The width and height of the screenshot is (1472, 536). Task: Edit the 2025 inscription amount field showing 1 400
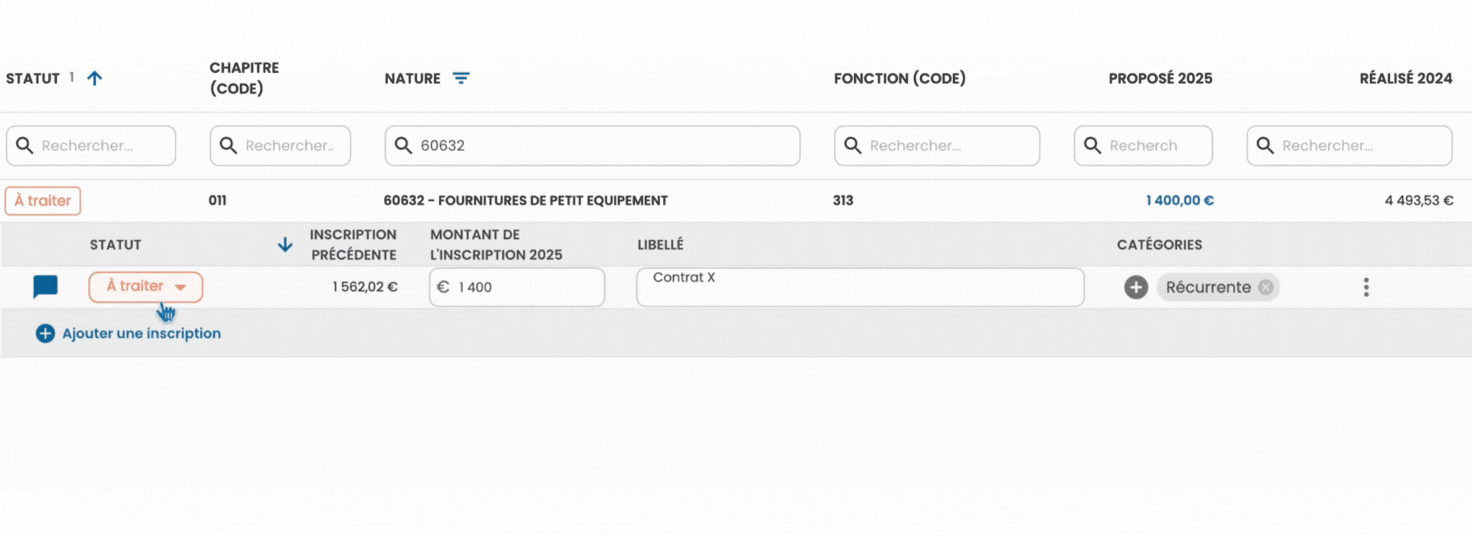517,287
